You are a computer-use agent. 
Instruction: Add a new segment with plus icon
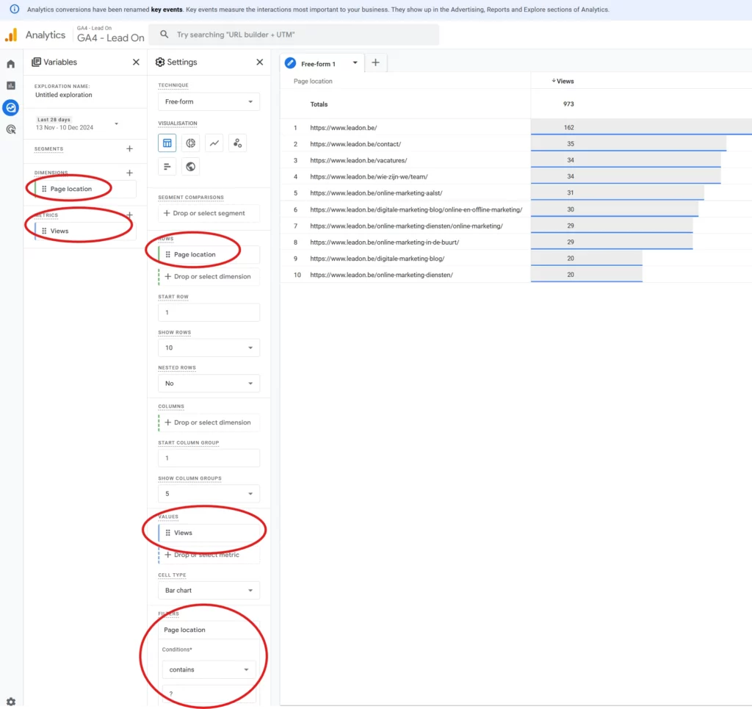point(129,148)
